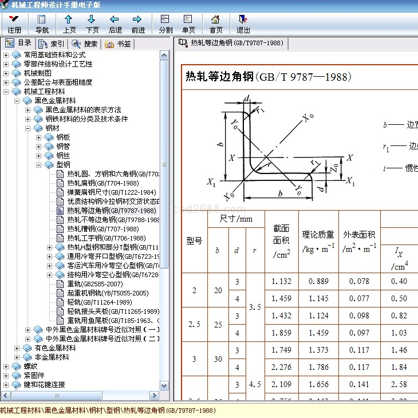The height and width of the screenshot is (418, 418).
Task: Open 热轧工字钢(GB/T706-1988) document
Action: click(x=106, y=238)
